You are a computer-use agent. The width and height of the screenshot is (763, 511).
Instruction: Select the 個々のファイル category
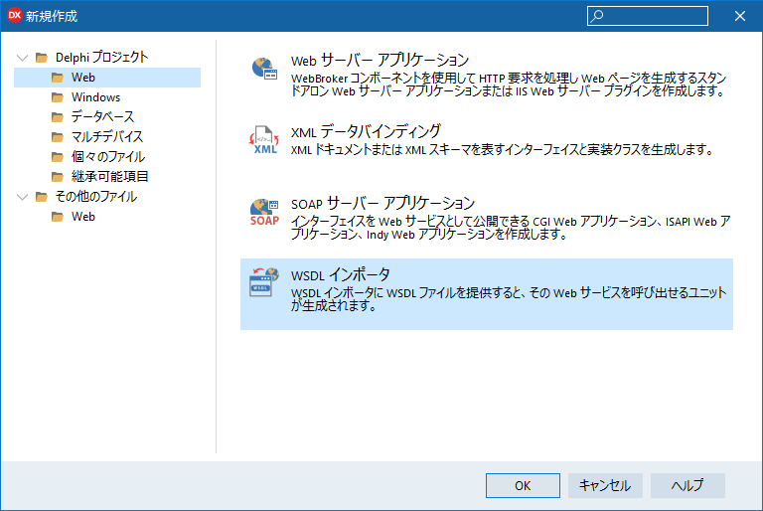click(108, 157)
